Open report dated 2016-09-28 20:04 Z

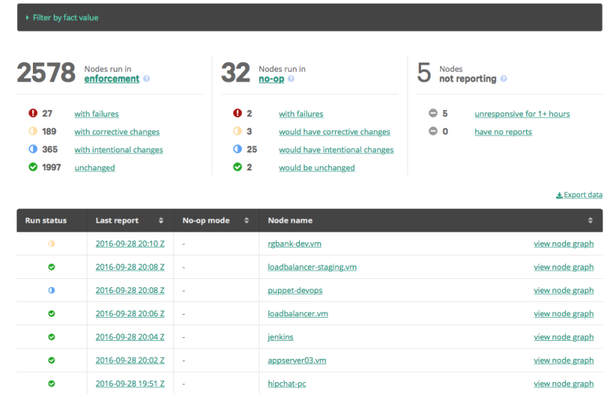click(x=130, y=336)
